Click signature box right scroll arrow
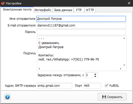The width and height of the screenshot is (133, 104). (121, 69)
